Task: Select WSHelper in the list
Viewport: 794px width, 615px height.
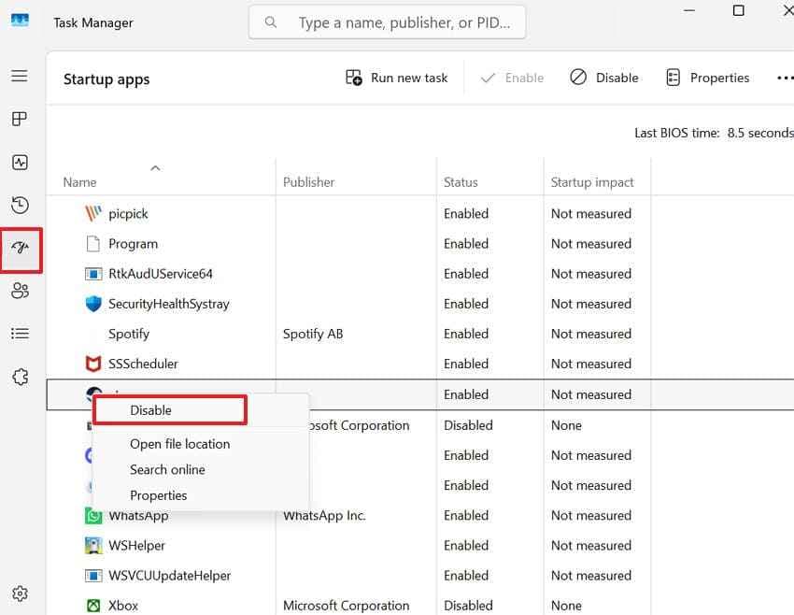Action: click(x=136, y=546)
